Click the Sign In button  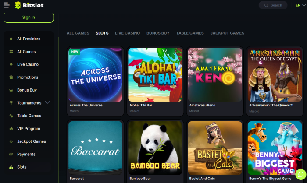(x=29, y=18)
